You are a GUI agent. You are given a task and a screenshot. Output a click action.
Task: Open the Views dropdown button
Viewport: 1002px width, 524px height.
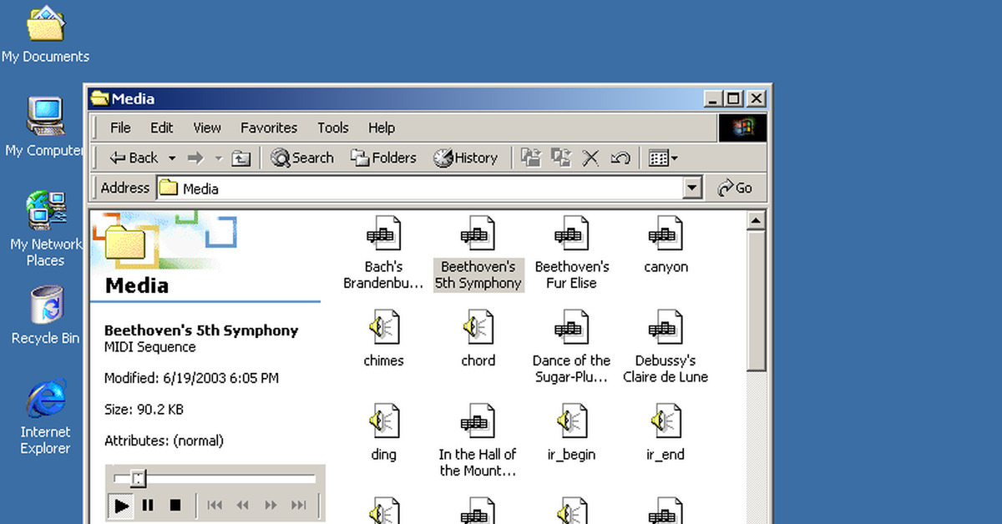click(664, 158)
